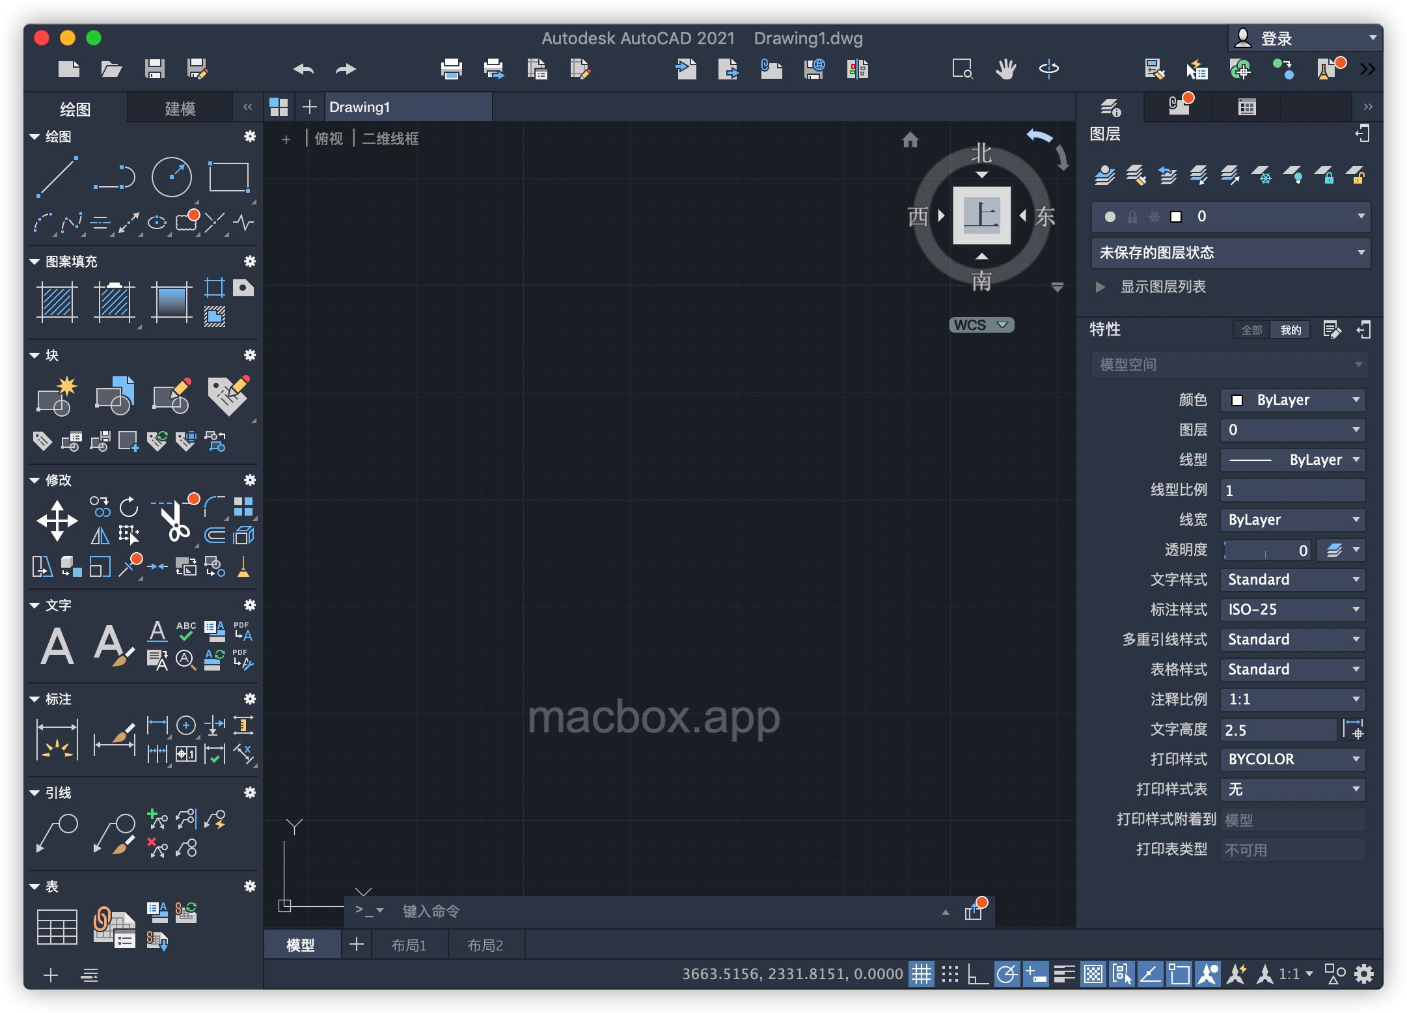
Task: Click the Undo arrow in toolbar
Action: pyautogui.click(x=303, y=69)
